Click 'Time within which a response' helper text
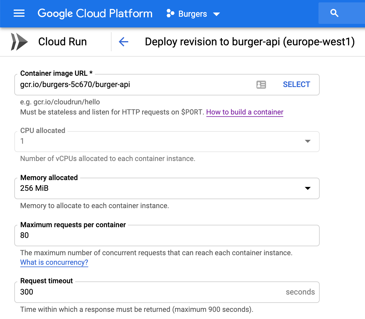365x319 pixels. (x=137, y=309)
